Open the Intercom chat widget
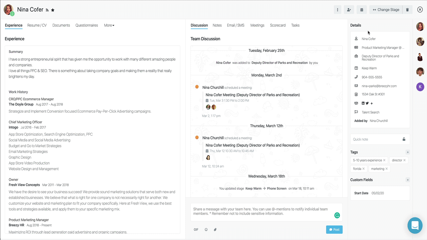 415,226
